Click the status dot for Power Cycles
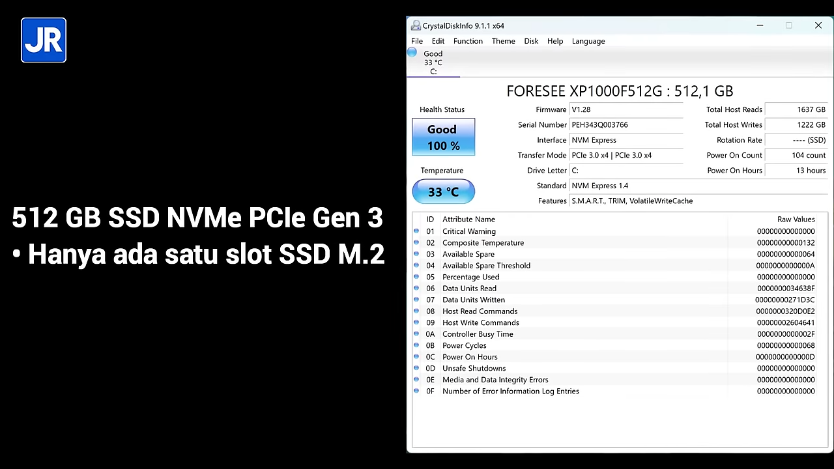The image size is (834, 469). tap(416, 345)
